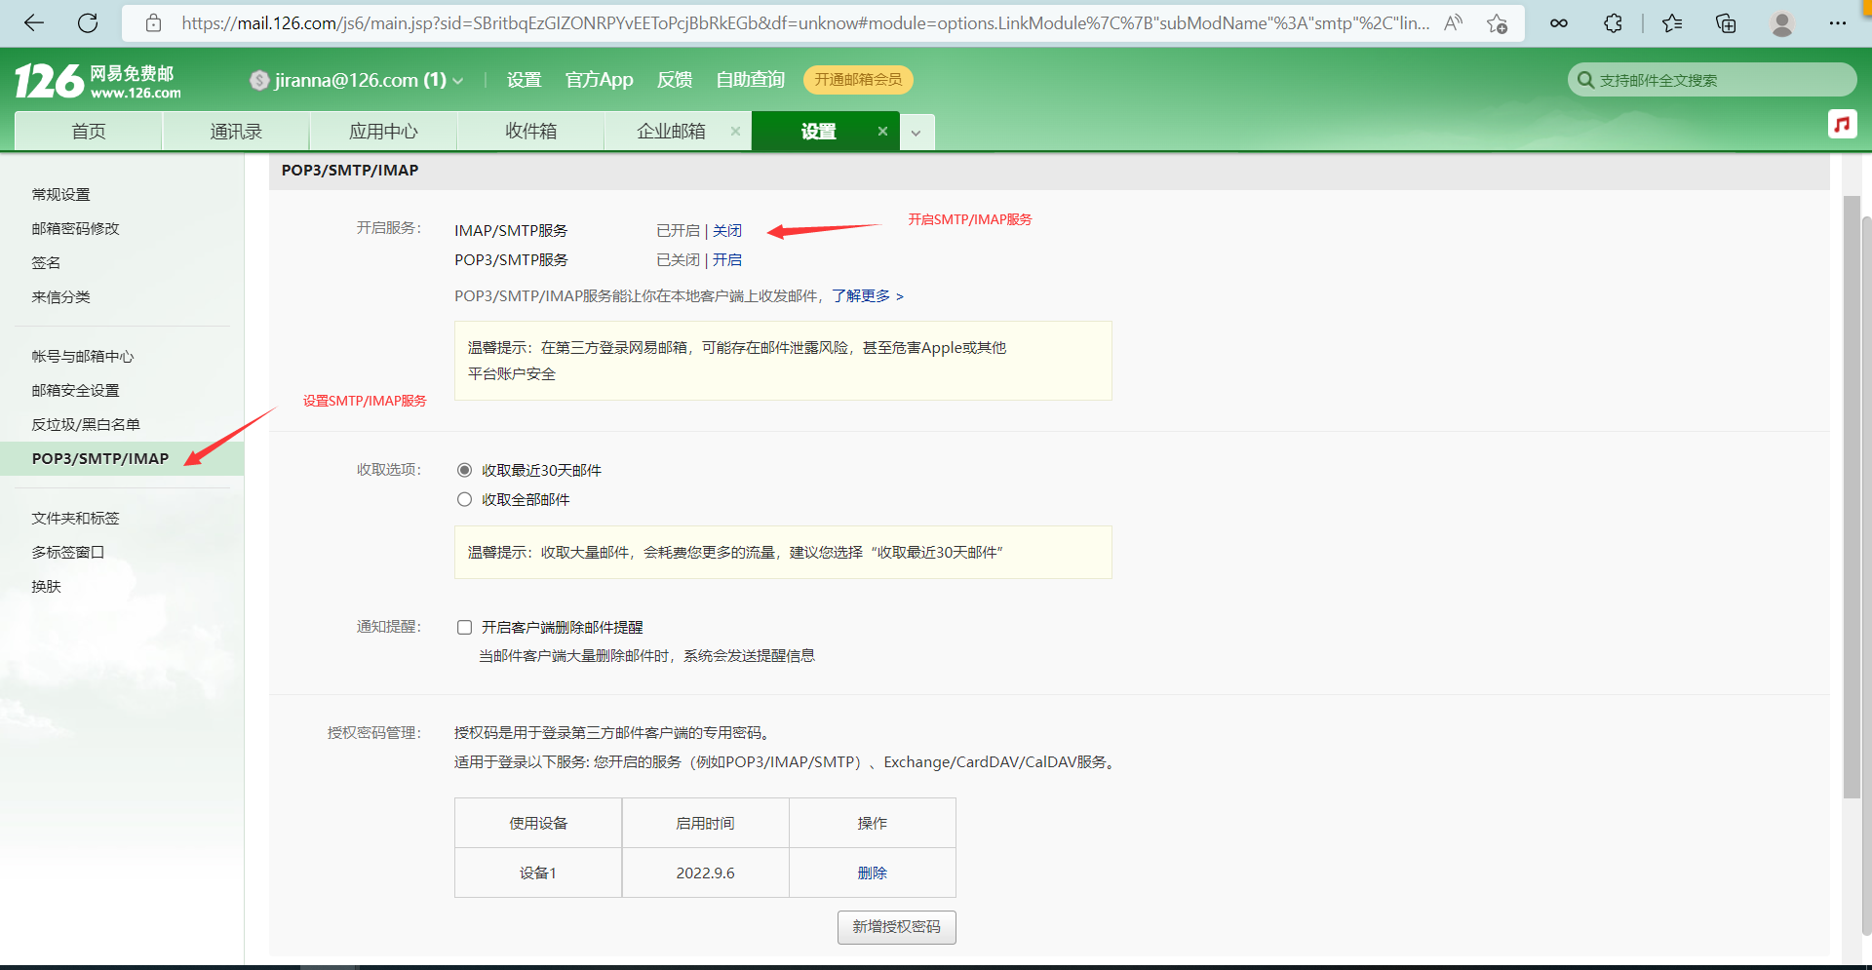Select 收取最近30天邮件 radio button
1872x970 pixels.
(x=464, y=470)
